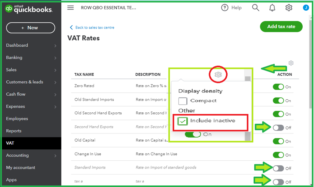Open the Help question mark icon
Viewport: 314px width, 187px height.
[x=225, y=8]
